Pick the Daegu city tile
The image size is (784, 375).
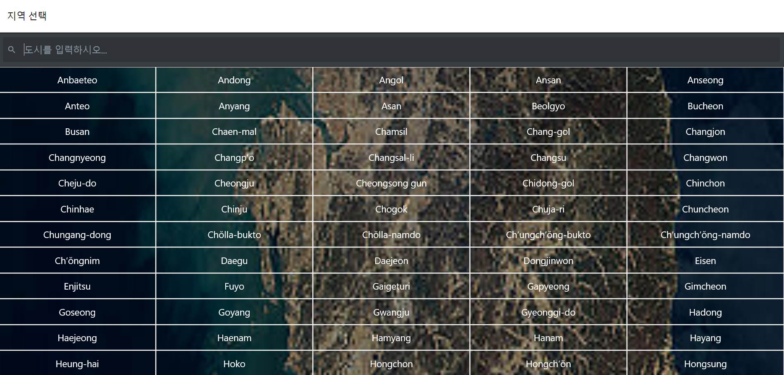[x=234, y=261]
